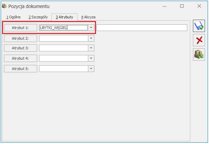Open the item card via the boxes icon
This screenshot has height=144, width=209.
coord(199,55)
